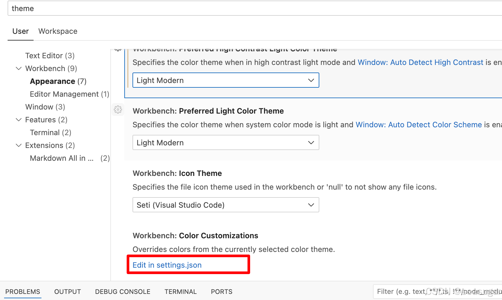The image size is (502, 300).
Task: Open the Icon Theme dropdown showing Seti
Action: (226, 205)
